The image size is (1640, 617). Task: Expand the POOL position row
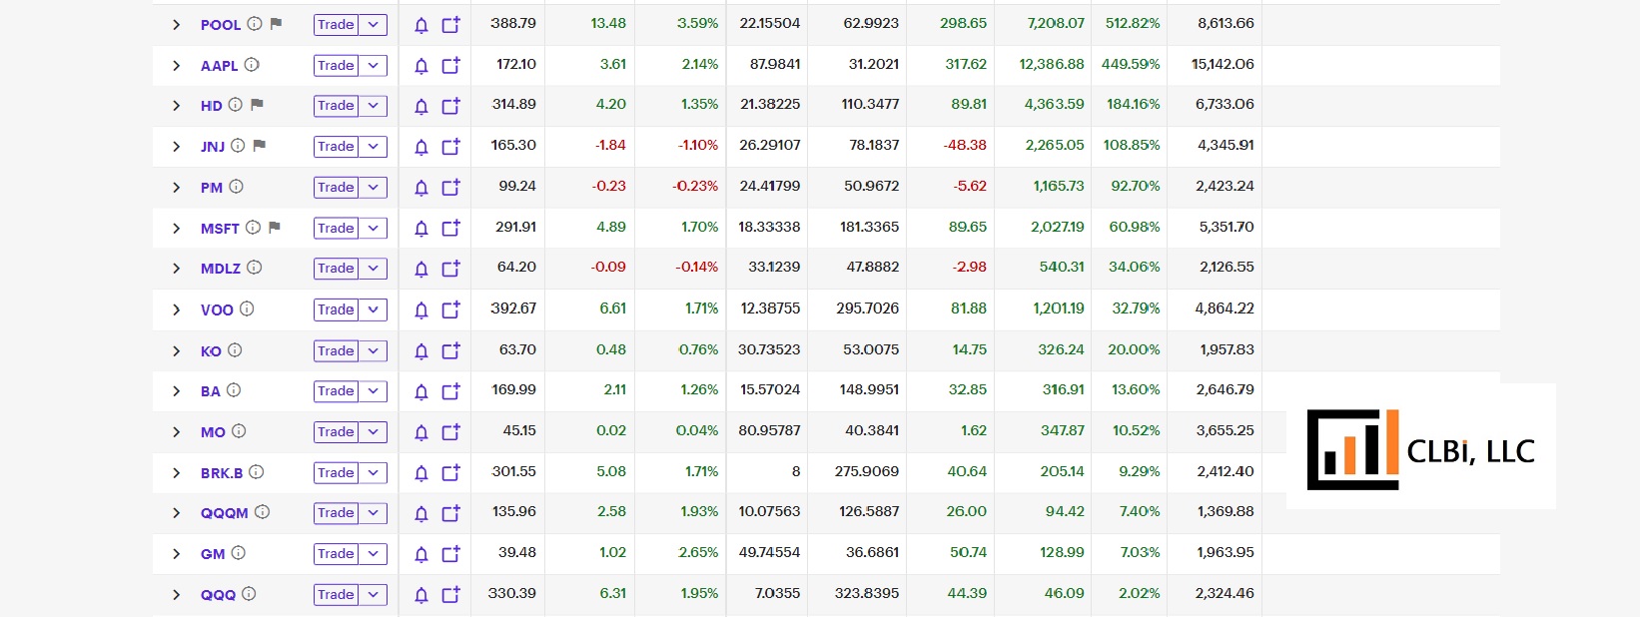177,25
